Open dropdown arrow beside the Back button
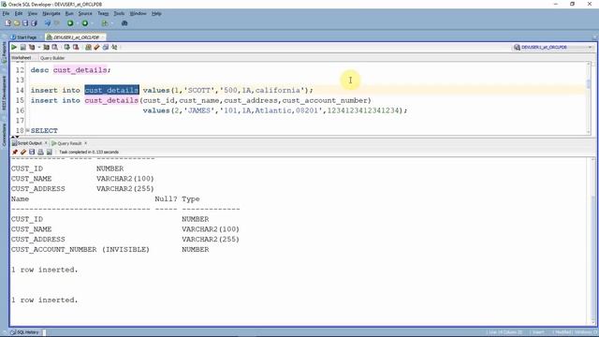 pos(78,23)
